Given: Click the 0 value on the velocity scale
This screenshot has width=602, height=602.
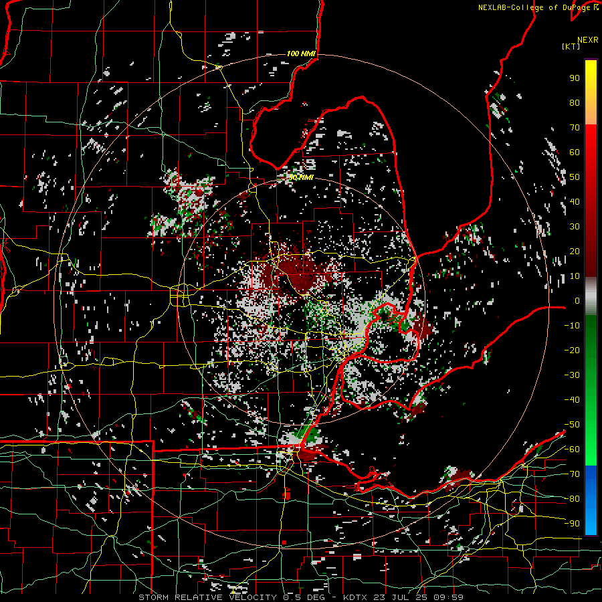Looking at the screenshot, I should (577, 300).
